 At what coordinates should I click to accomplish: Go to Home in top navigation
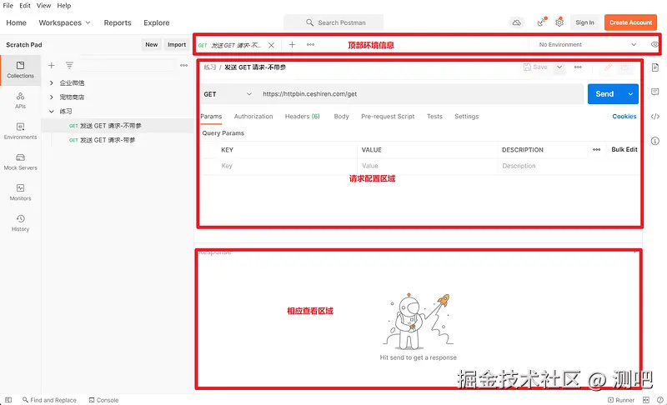[x=16, y=22]
